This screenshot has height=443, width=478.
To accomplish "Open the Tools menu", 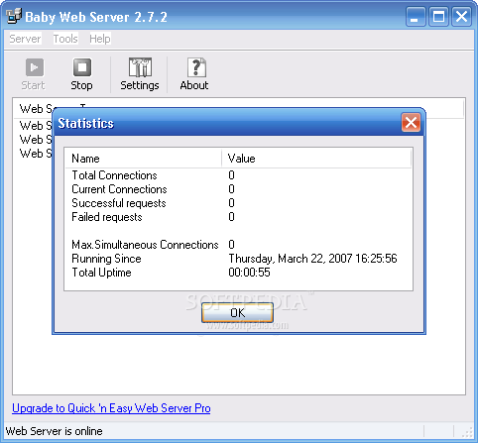I will 65,39.
